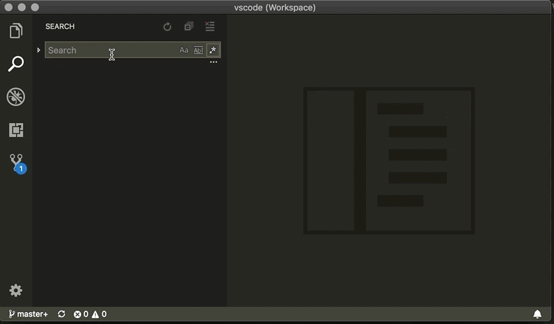Expand the Replace field with the arrow
The width and height of the screenshot is (554, 324).
(39, 50)
